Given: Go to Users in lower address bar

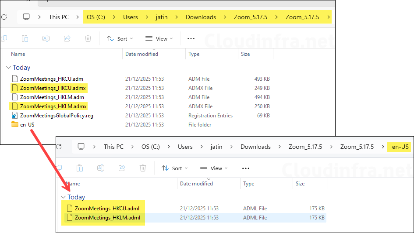Looking at the screenshot, I should [185, 147].
